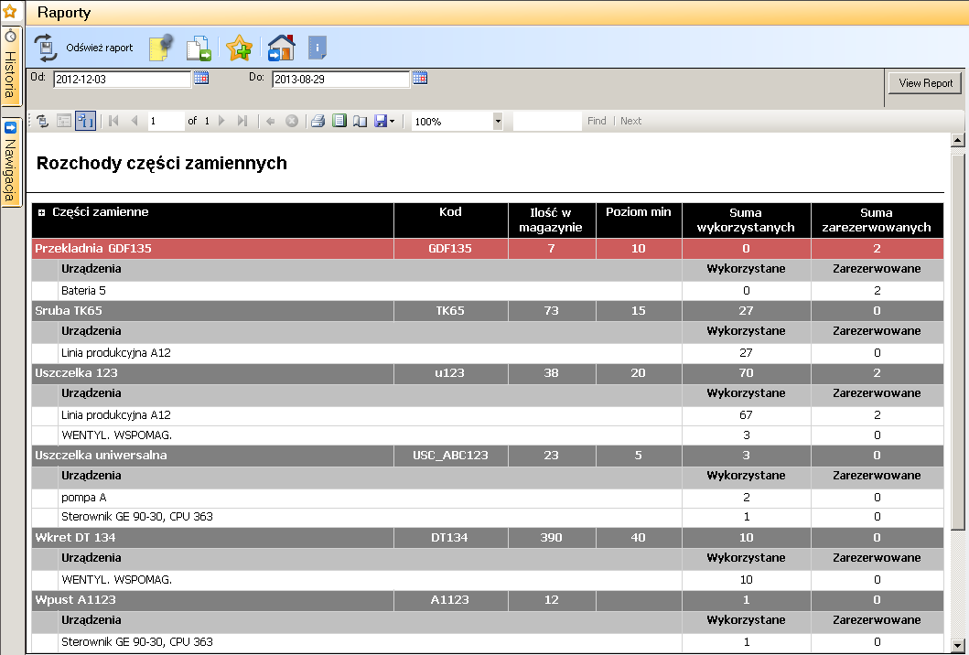Click the Sruba TK65 row name
The width and height of the screenshot is (969, 655).
click(x=69, y=311)
